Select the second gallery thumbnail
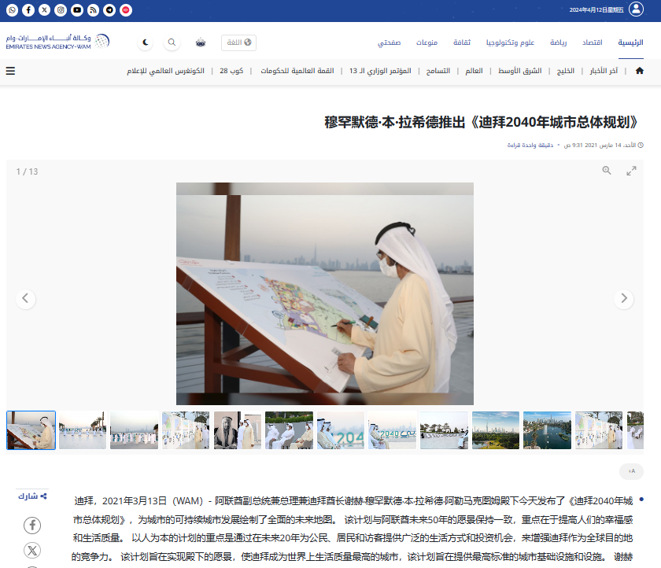 point(83,430)
